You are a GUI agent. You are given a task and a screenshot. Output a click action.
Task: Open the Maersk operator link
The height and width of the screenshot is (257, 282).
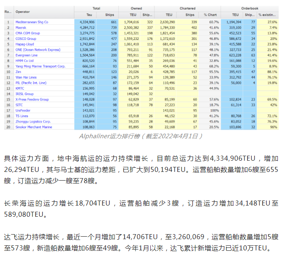click(x=21, y=27)
